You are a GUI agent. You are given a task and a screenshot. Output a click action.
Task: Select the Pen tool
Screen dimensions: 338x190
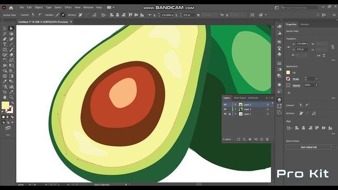pyautogui.click(x=5, y=39)
